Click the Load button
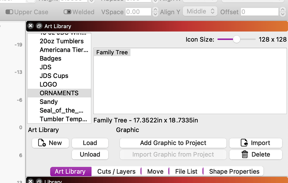288x183 pixels. tap(90, 143)
